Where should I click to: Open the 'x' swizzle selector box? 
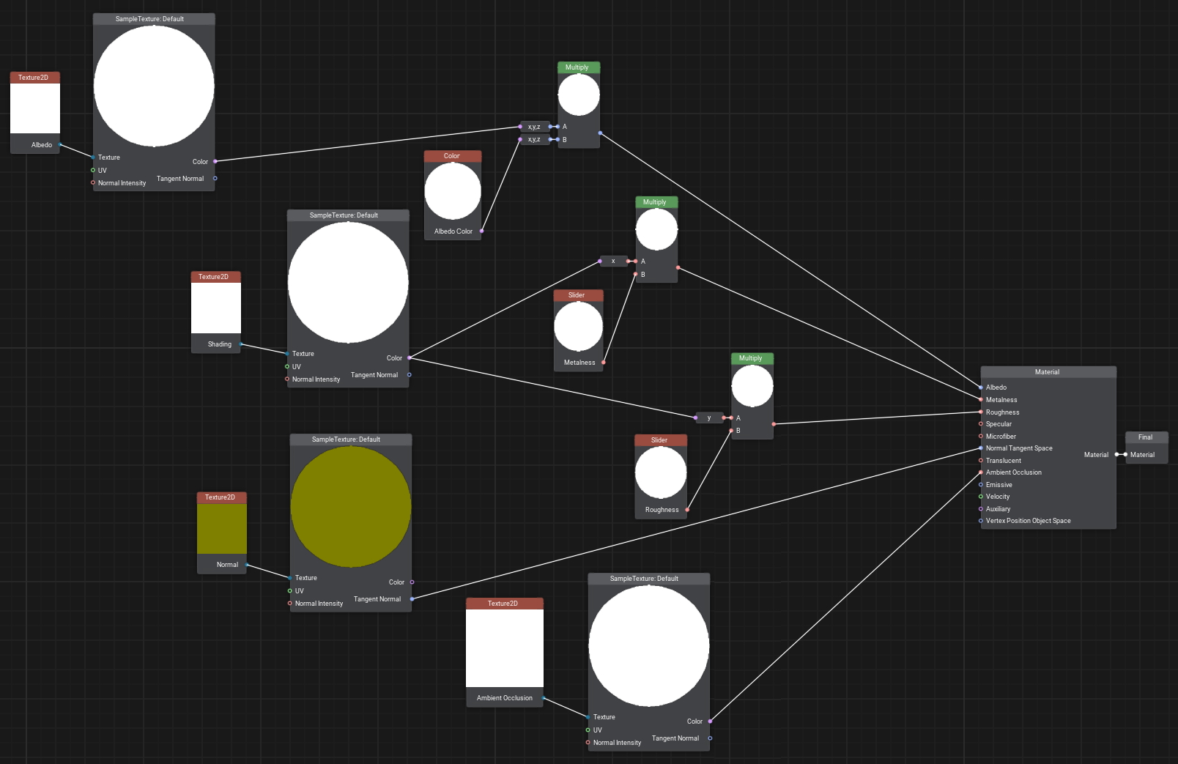click(x=613, y=262)
